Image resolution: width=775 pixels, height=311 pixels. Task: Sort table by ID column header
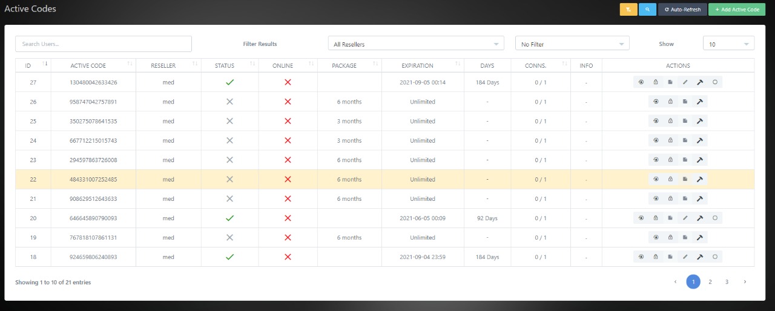pyautogui.click(x=33, y=65)
